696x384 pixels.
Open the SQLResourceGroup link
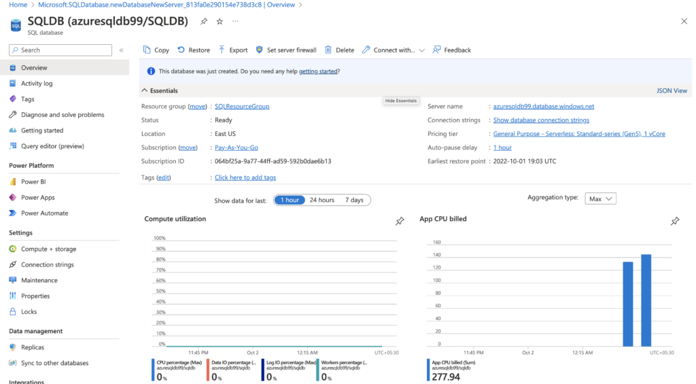[x=242, y=107]
